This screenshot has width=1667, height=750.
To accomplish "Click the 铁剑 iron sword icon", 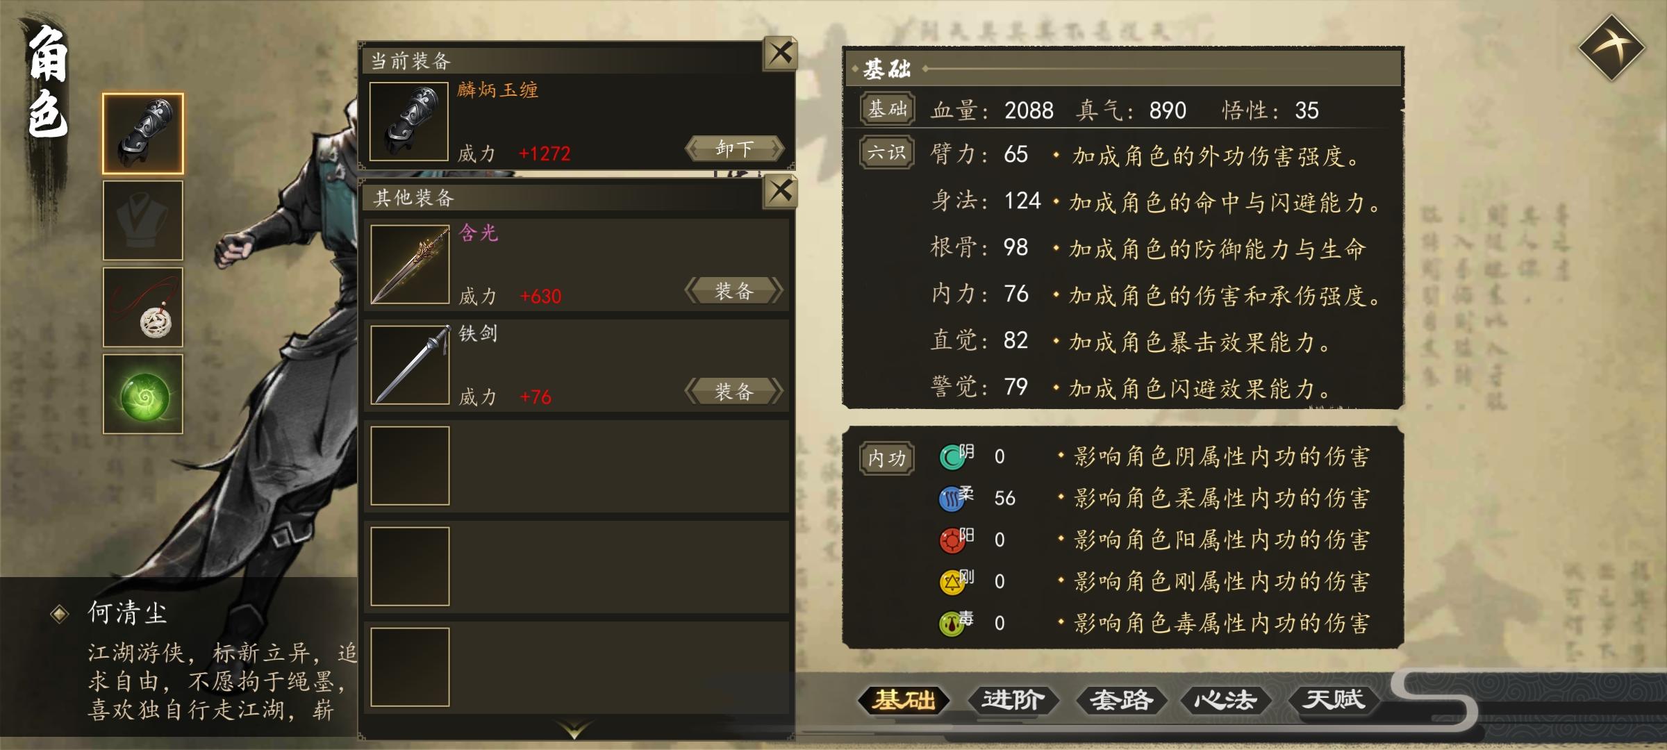I will 410,365.
